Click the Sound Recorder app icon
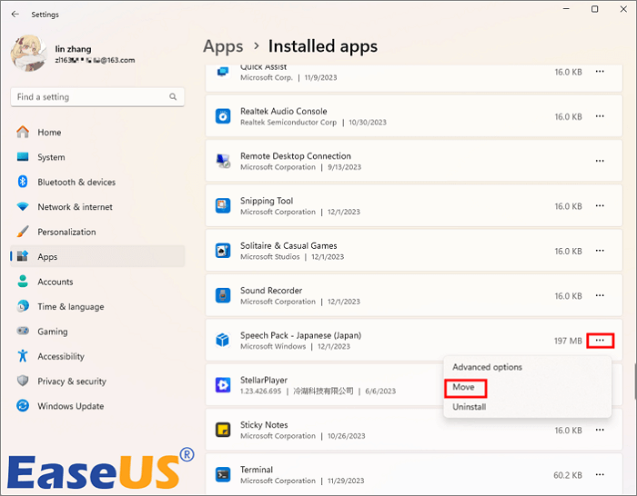This screenshot has height=496, width=637. (223, 295)
